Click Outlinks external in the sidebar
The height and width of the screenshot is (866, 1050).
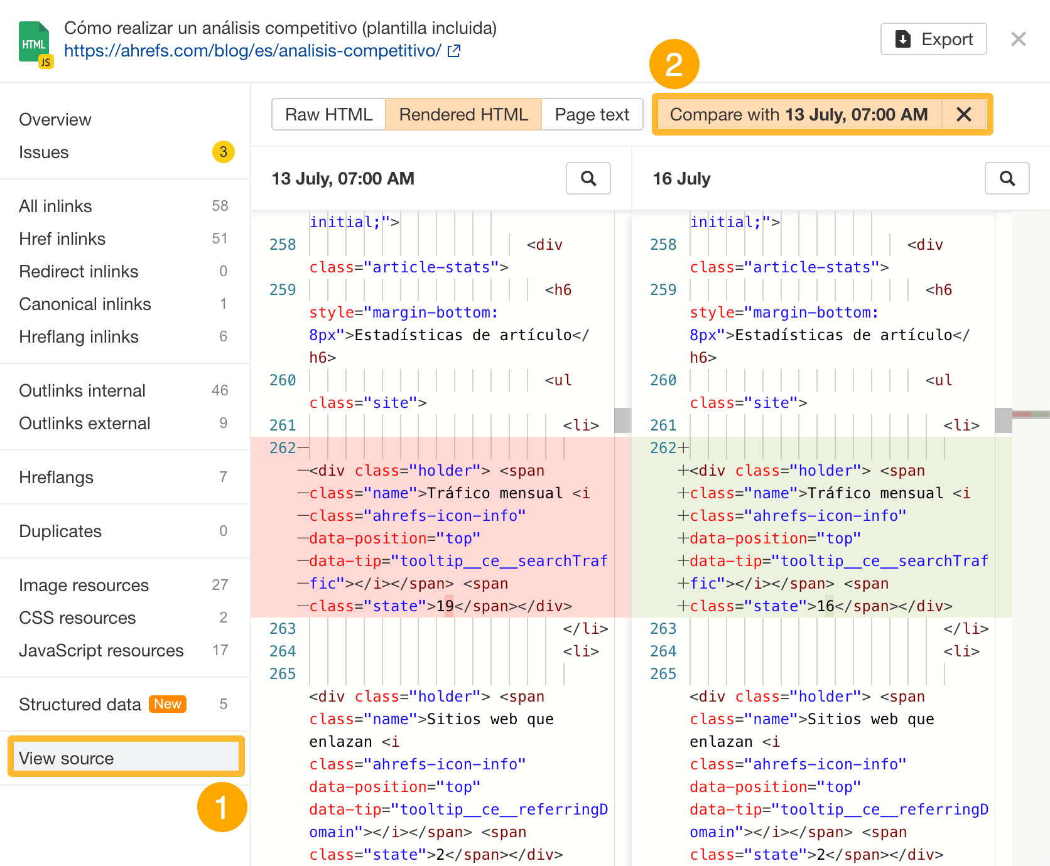click(84, 423)
